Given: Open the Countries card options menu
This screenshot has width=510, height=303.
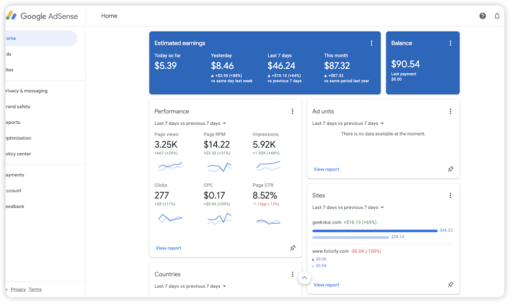Looking at the screenshot, I should [x=293, y=274].
